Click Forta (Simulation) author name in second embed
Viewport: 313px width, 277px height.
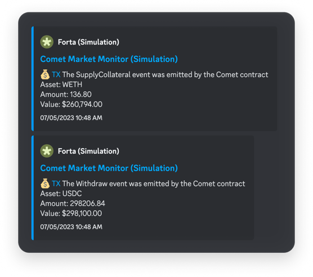(x=88, y=151)
